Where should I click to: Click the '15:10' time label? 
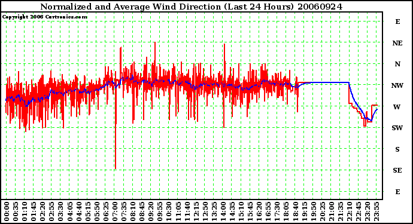(x=241, y=211)
